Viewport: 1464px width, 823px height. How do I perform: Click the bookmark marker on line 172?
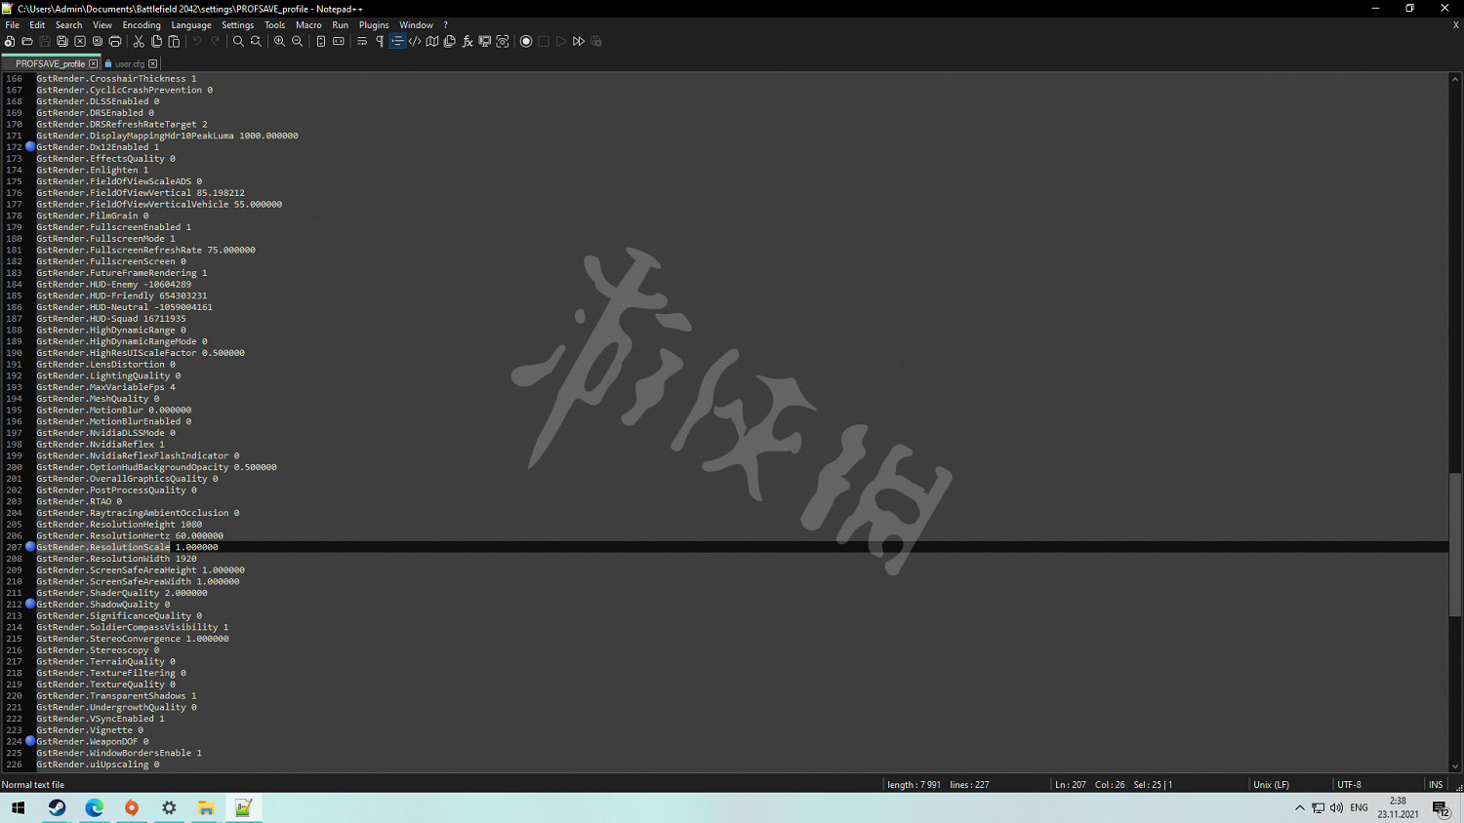30,147
